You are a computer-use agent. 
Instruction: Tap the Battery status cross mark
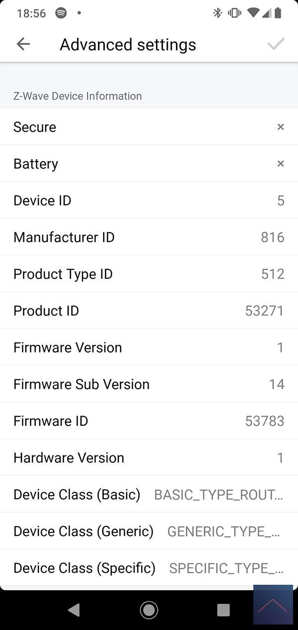[281, 164]
